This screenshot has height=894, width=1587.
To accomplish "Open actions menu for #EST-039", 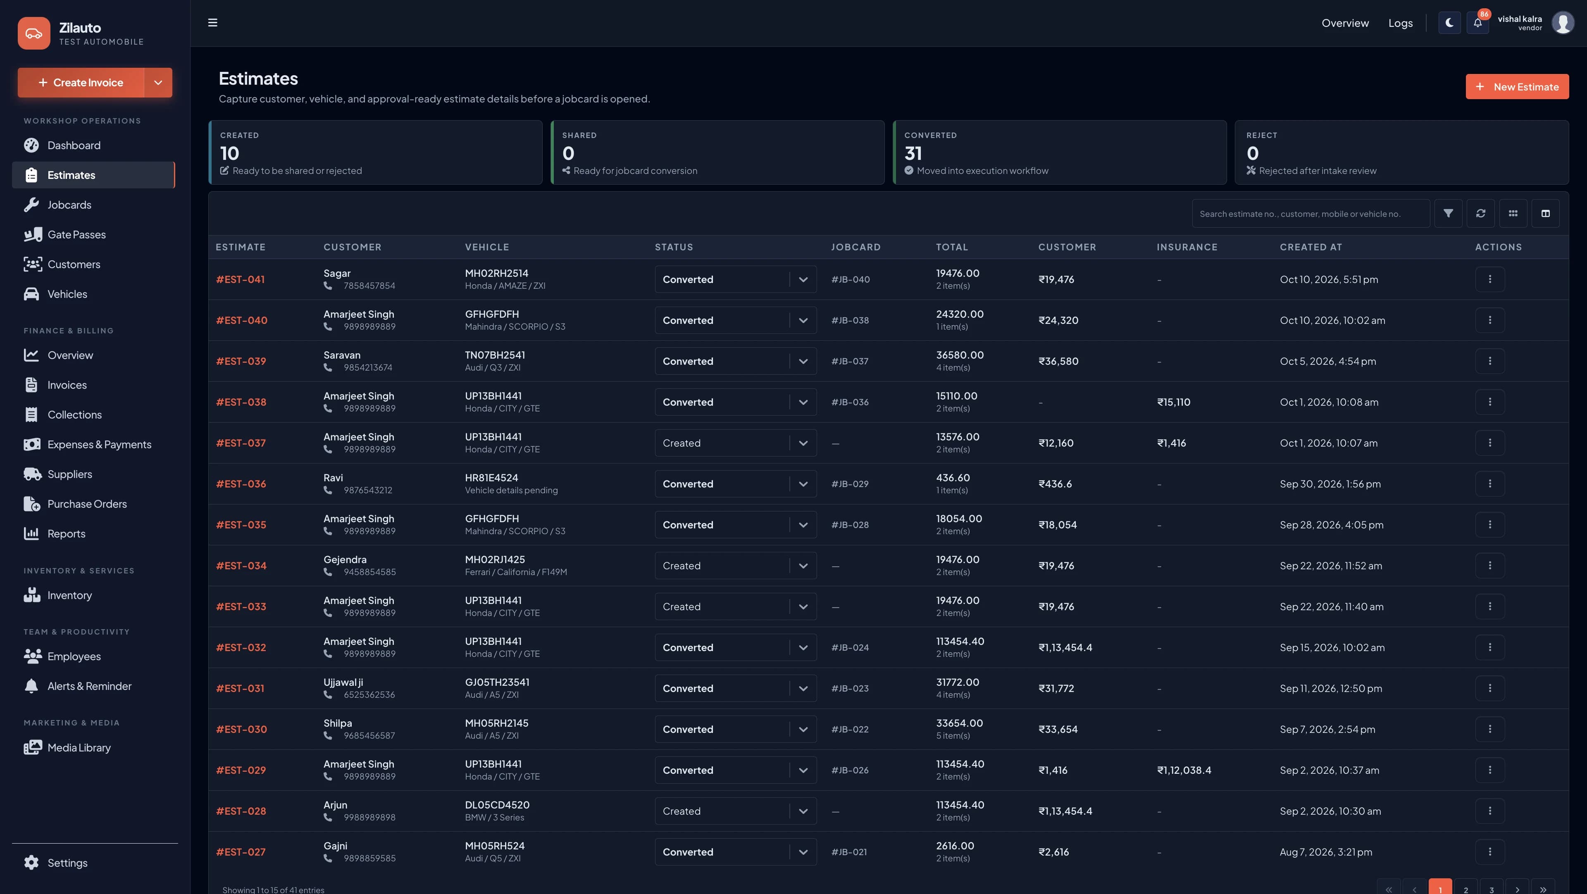I will coord(1489,361).
